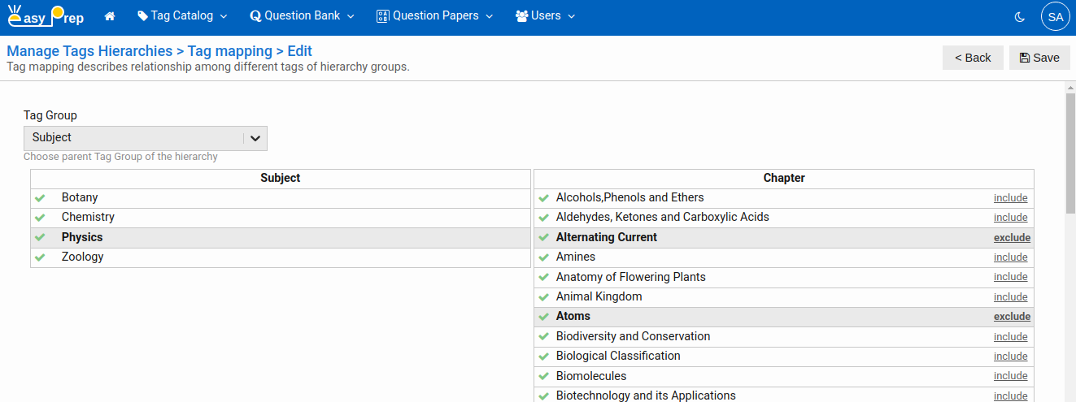This screenshot has width=1076, height=402.
Task: Click the home icon in navbar
Action: 110,16
